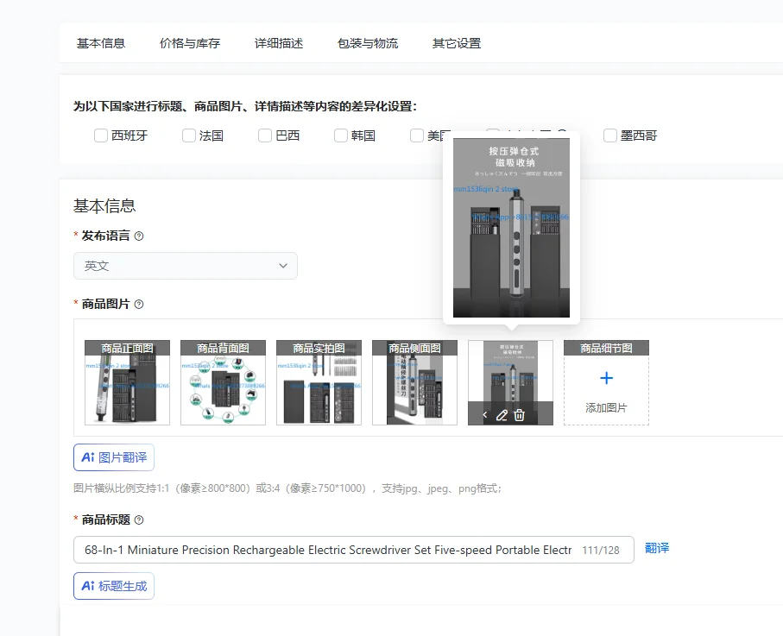Open the help tooltip for 商品标题
783x636 pixels.
tap(139, 520)
